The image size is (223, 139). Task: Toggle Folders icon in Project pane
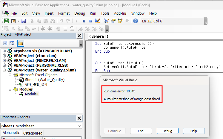pyautogui.click(x=21, y=43)
